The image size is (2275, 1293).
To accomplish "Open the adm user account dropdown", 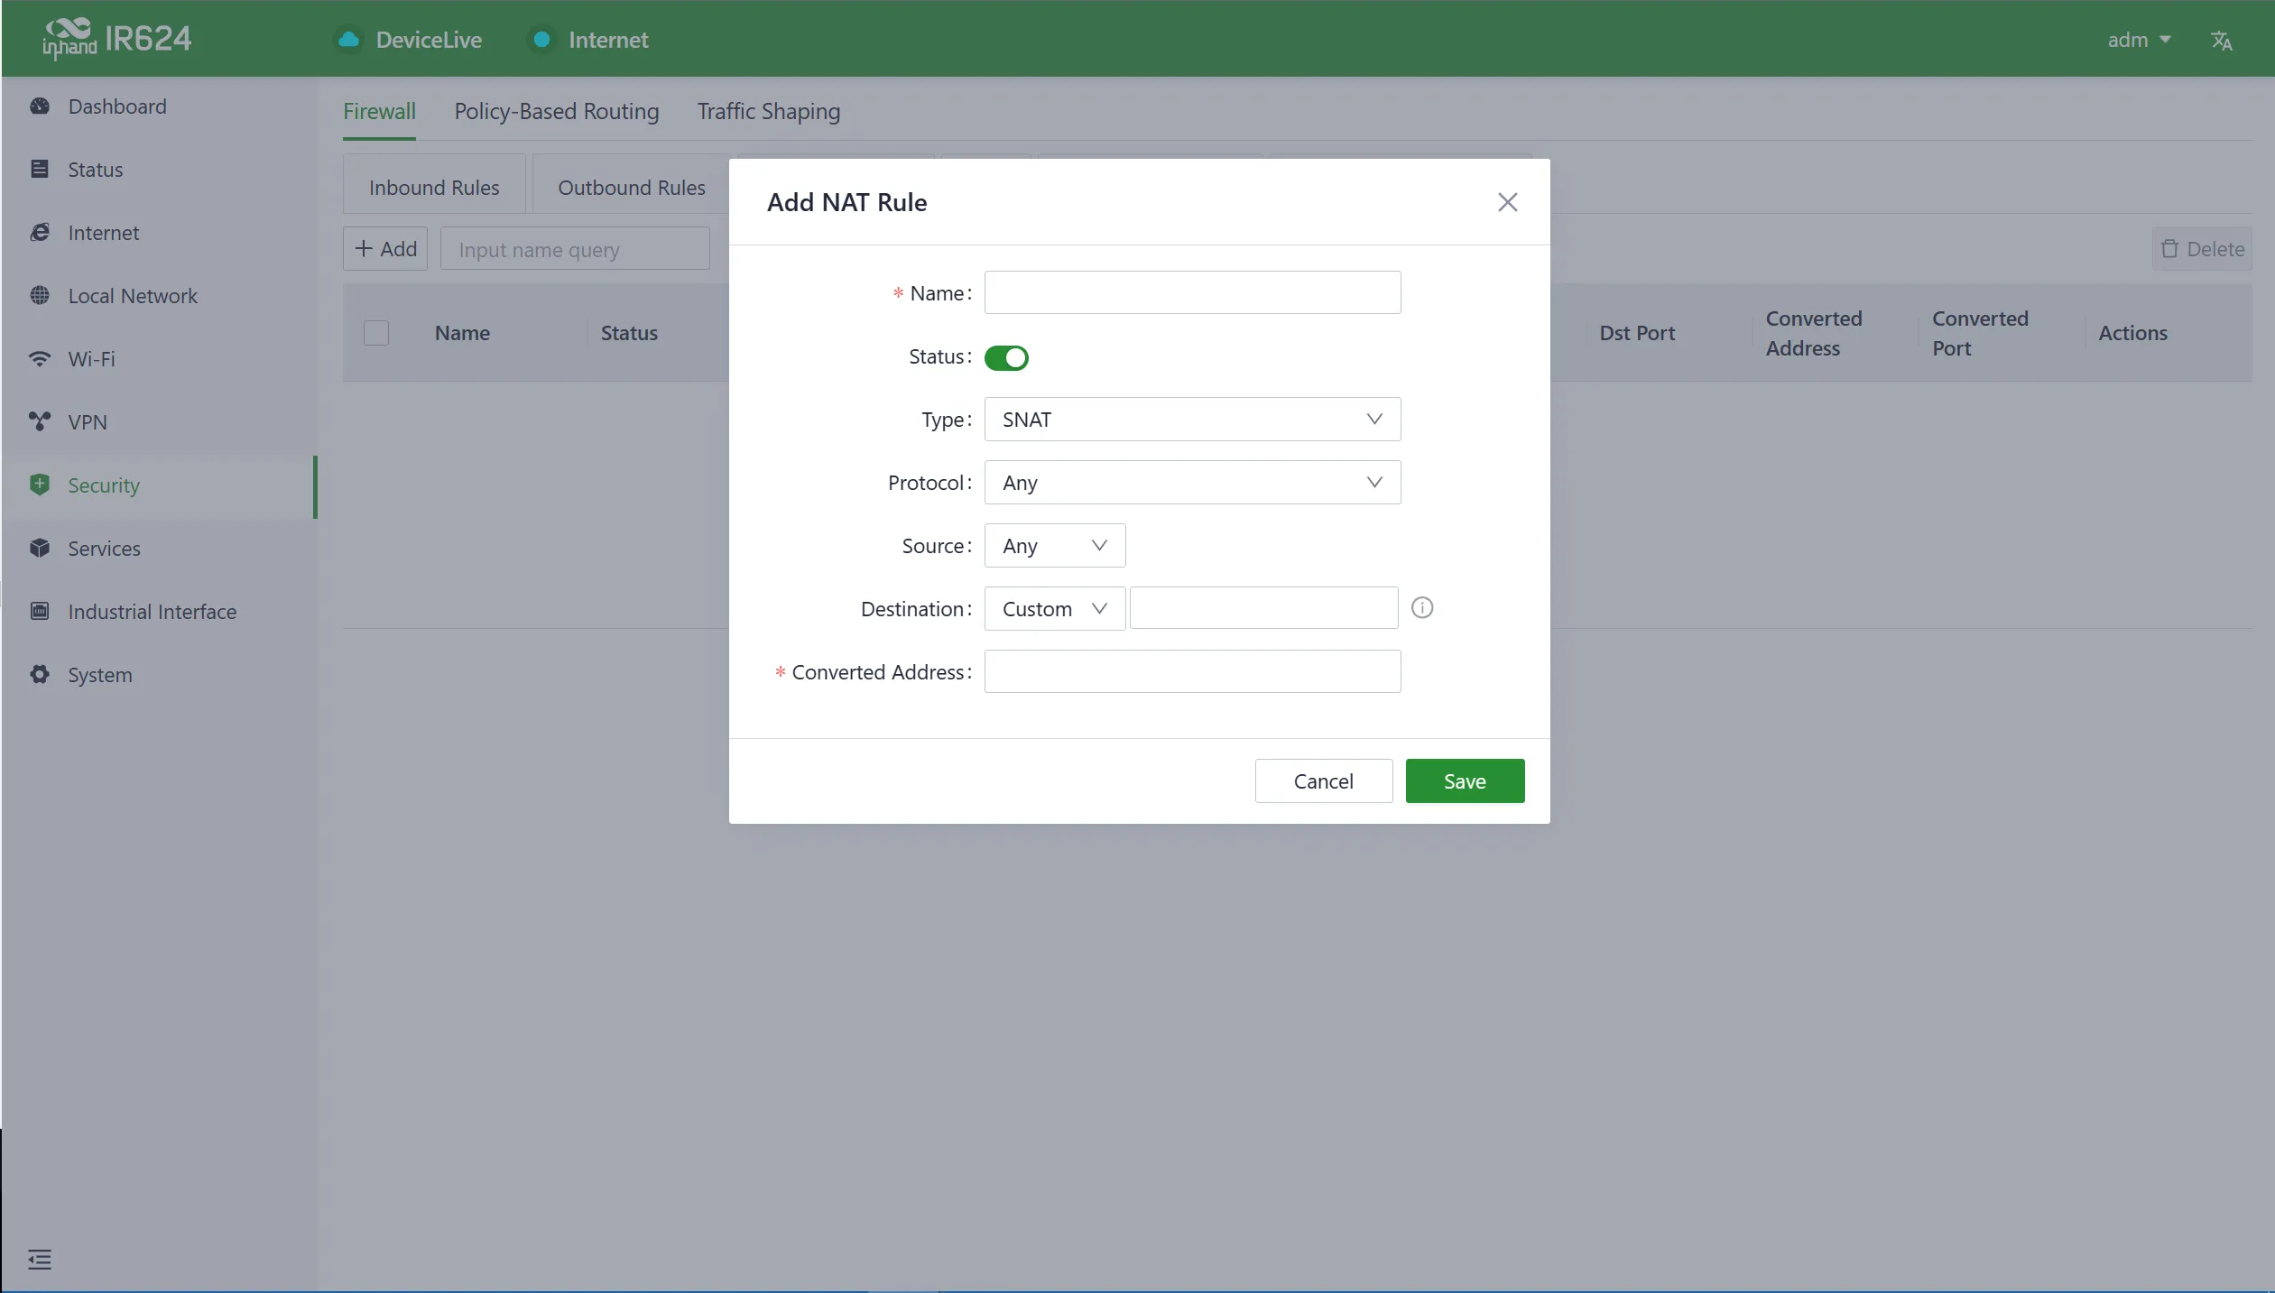I will [2139, 40].
